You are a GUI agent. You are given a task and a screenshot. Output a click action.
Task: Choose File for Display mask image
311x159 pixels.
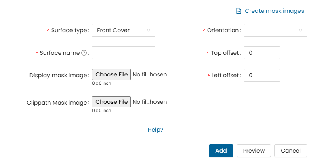(x=111, y=74)
